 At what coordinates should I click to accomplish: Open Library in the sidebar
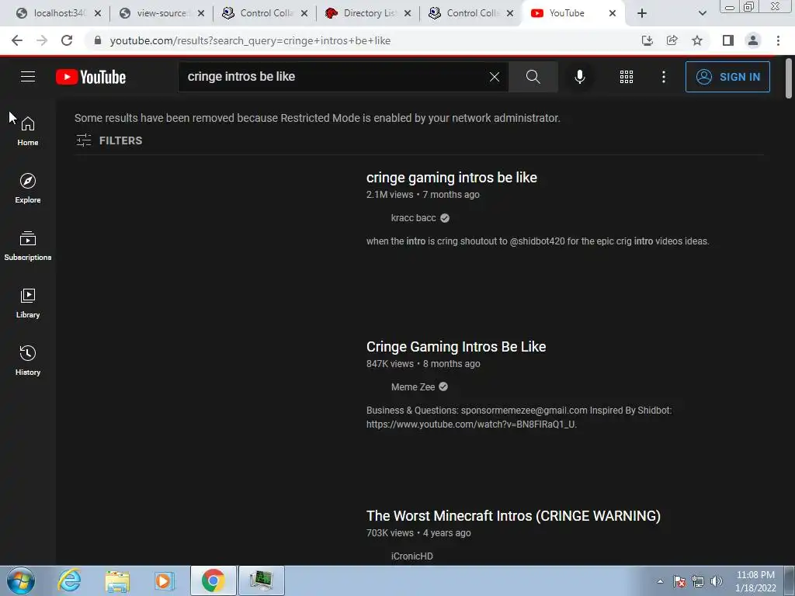(x=28, y=303)
